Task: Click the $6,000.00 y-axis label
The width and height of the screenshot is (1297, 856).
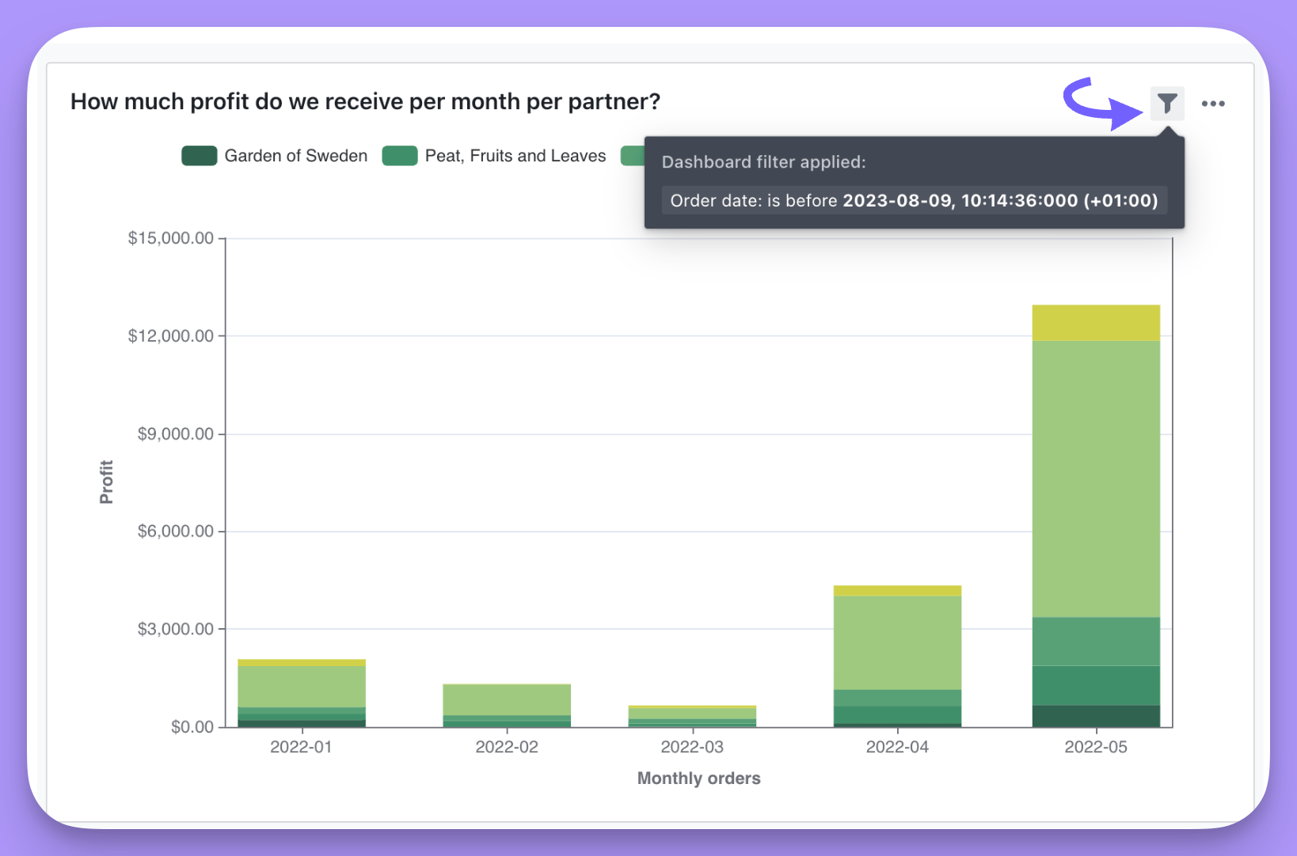Action: [176, 531]
